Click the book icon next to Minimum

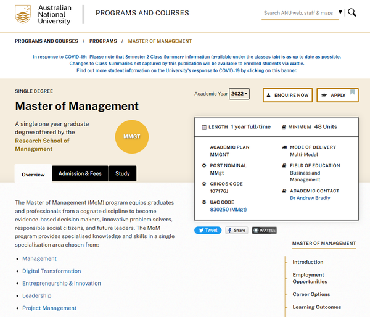[284, 127]
